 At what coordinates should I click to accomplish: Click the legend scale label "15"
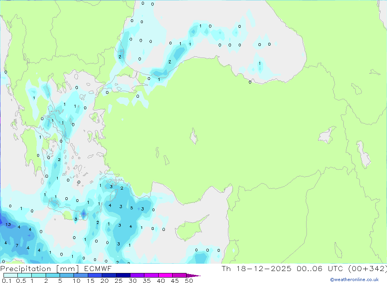91,281
